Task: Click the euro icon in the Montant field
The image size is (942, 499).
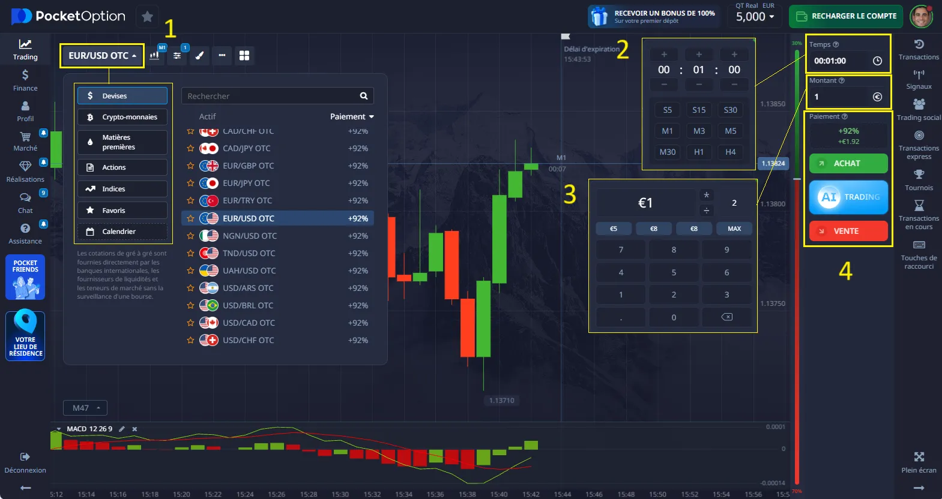Action: (877, 97)
